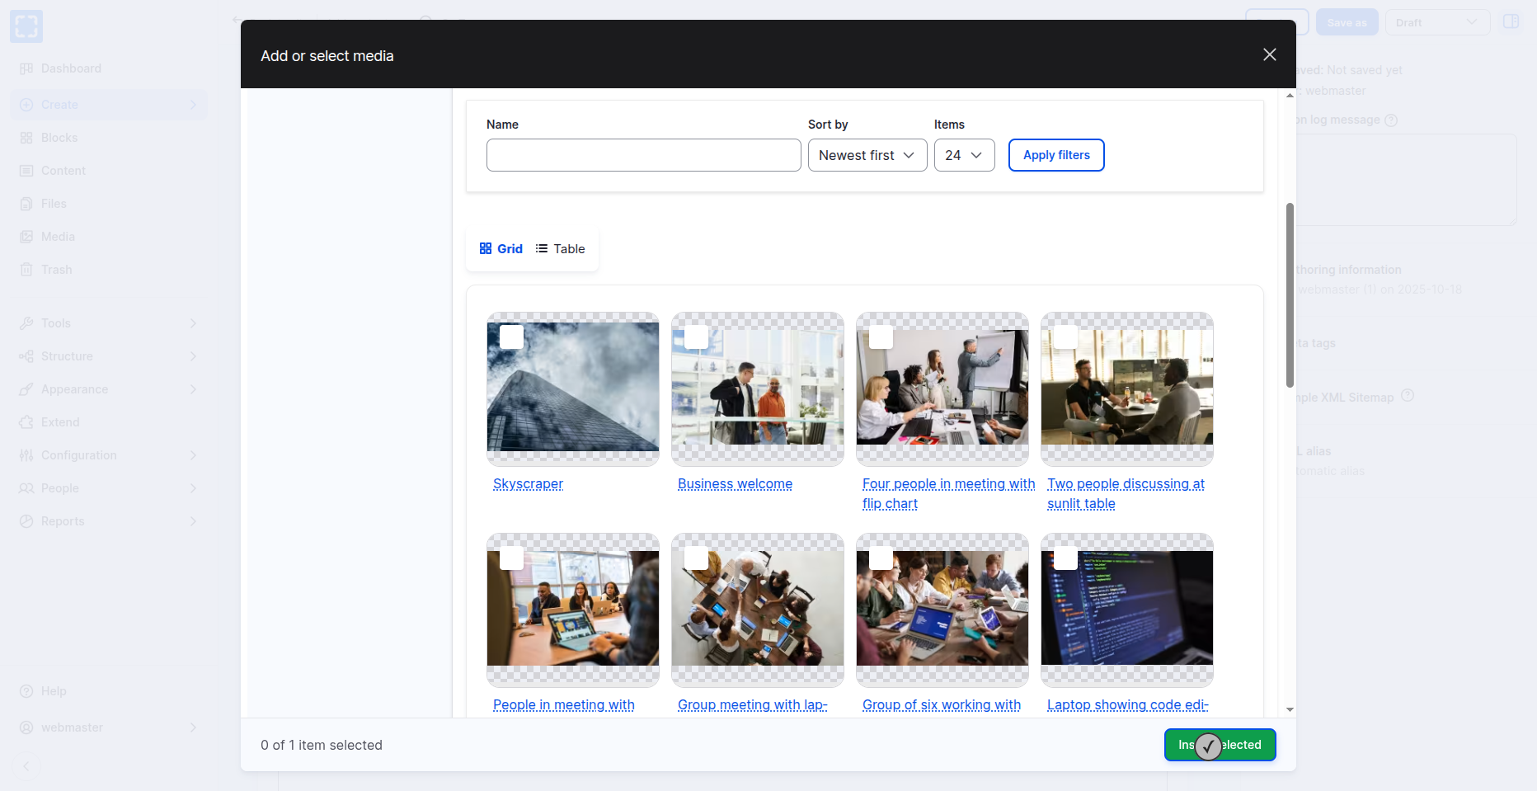
Task: Click the Dashboard sidebar icon
Action: coord(26,68)
